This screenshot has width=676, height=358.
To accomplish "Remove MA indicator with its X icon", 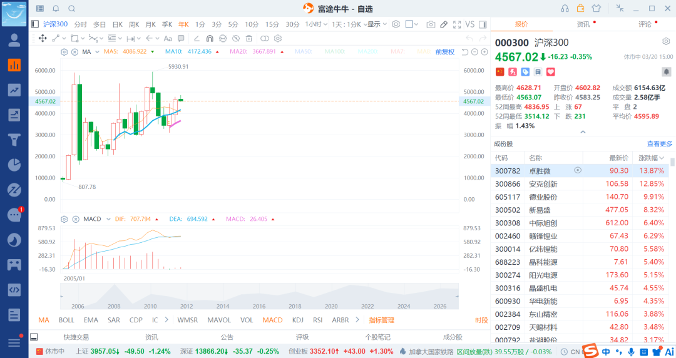I will [x=74, y=52].
